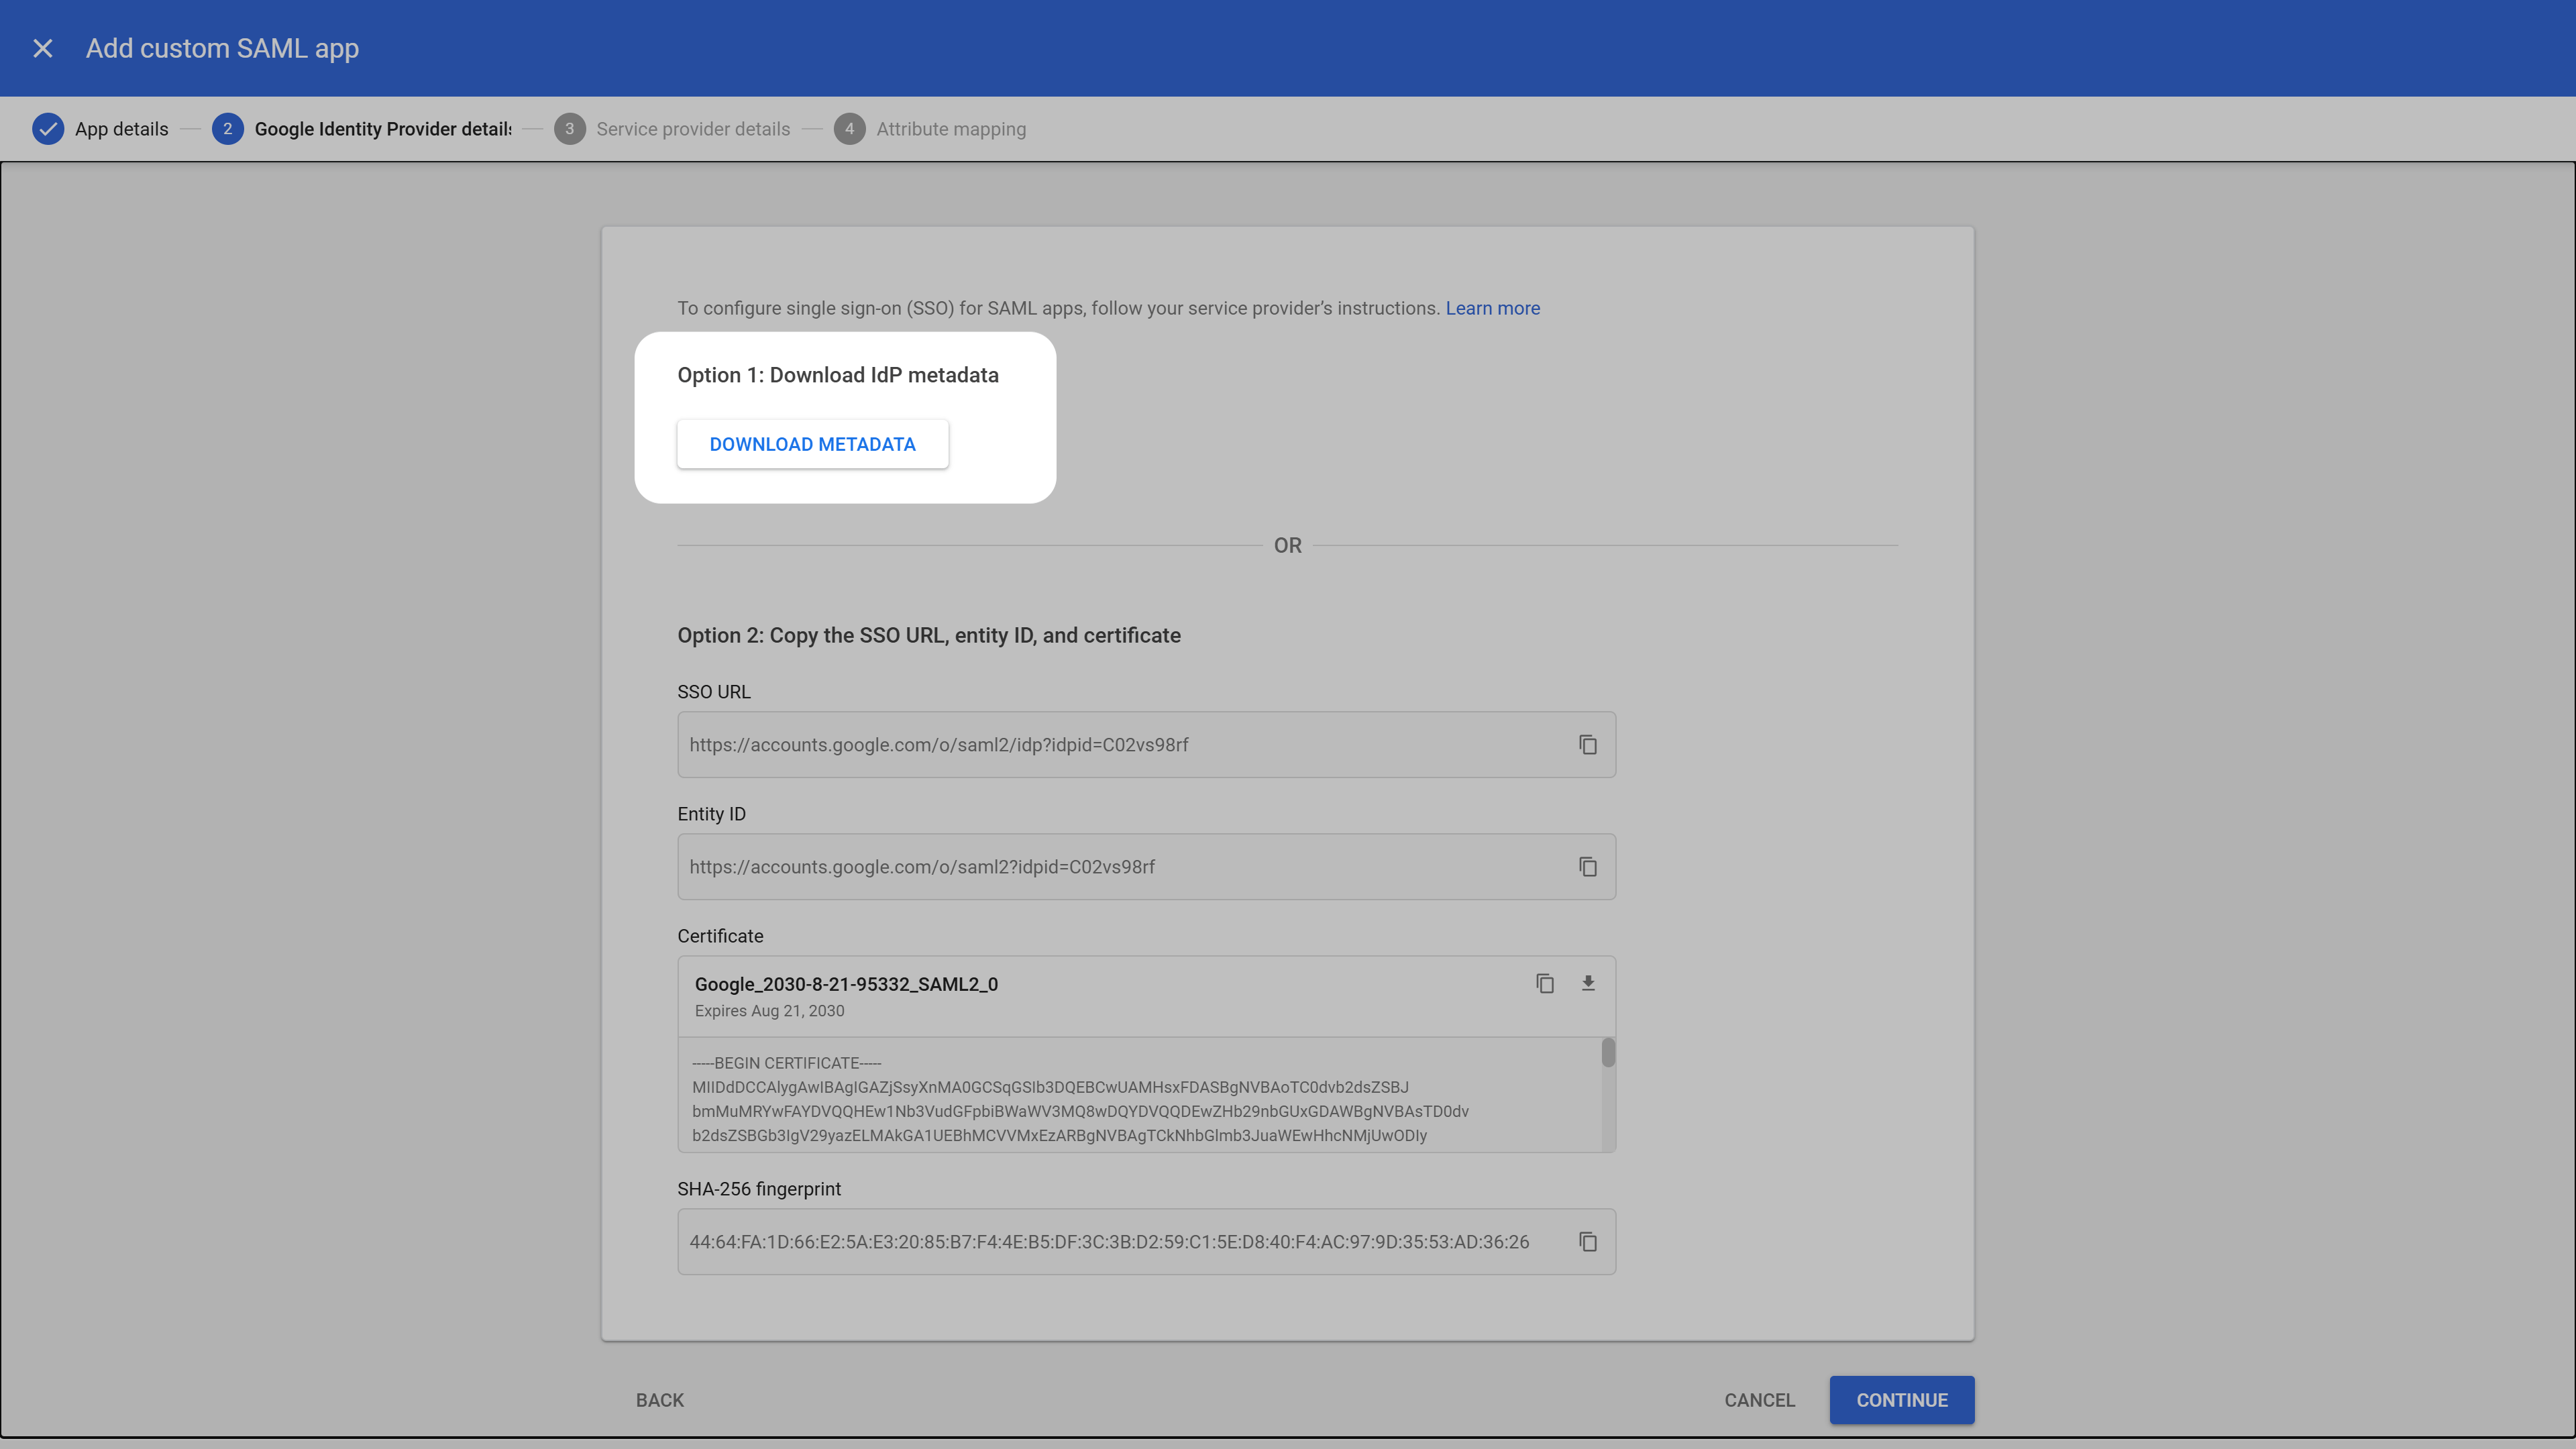Image resolution: width=2576 pixels, height=1449 pixels.
Task: Click the App details checkmark icon
Action: [48, 129]
